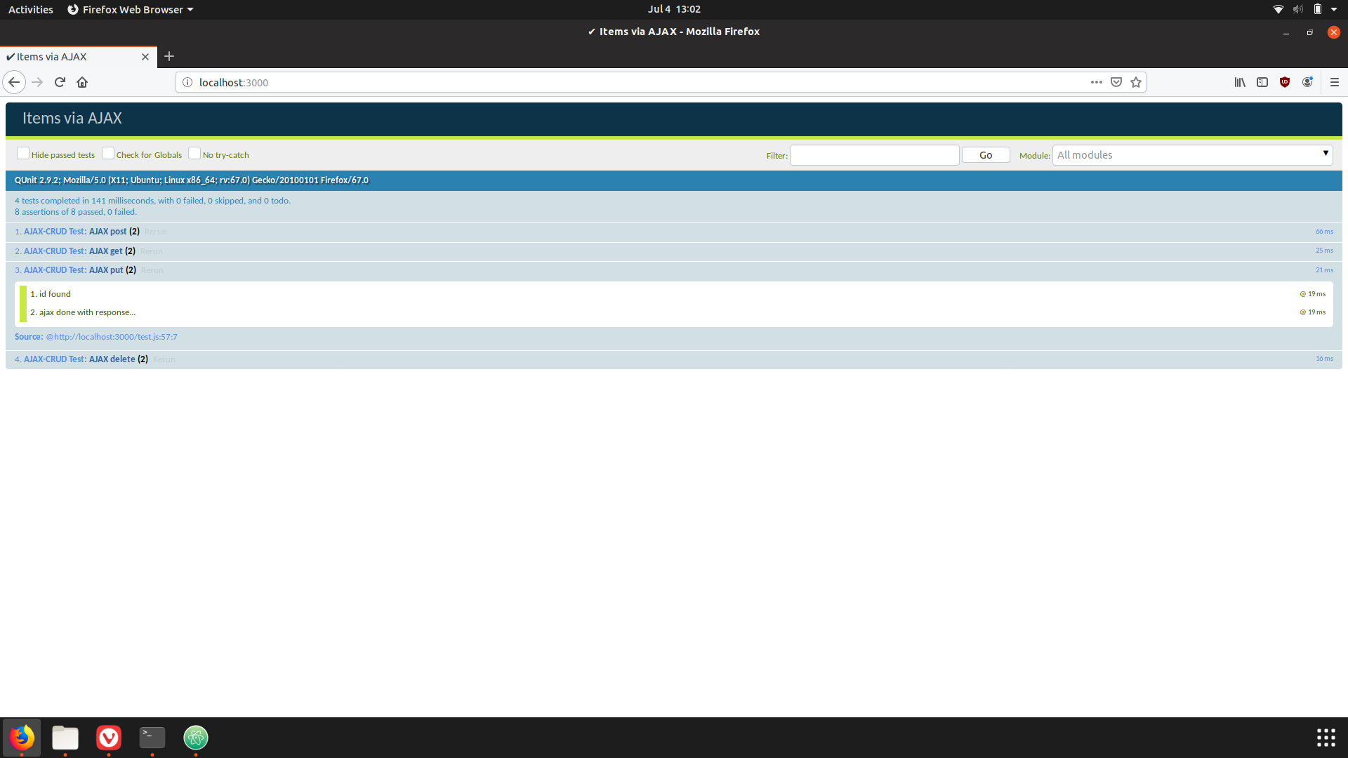Expand the AJAX post test results
Viewport: 1348px width, 758px height.
pyautogui.click(x=107, y=232)
